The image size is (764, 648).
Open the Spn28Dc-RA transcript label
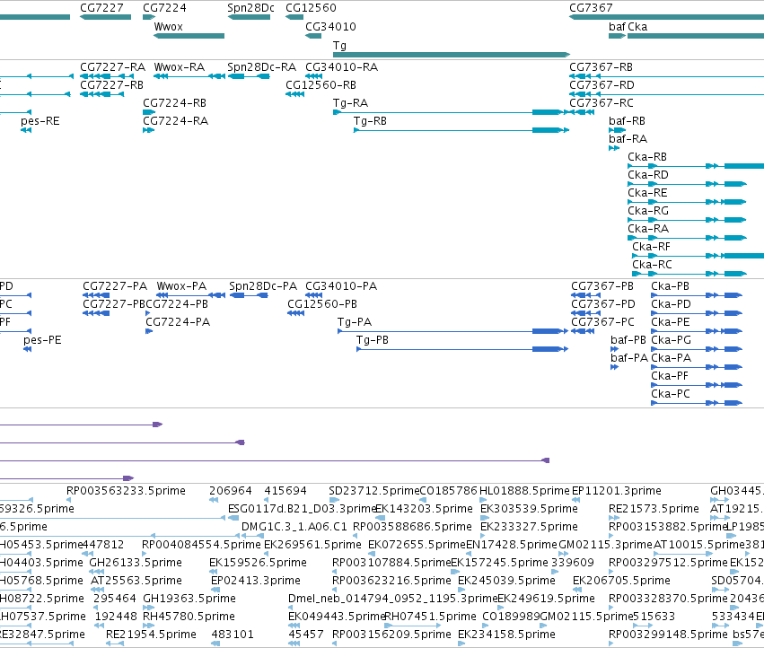pyautogui.click(x=261, y=67)
